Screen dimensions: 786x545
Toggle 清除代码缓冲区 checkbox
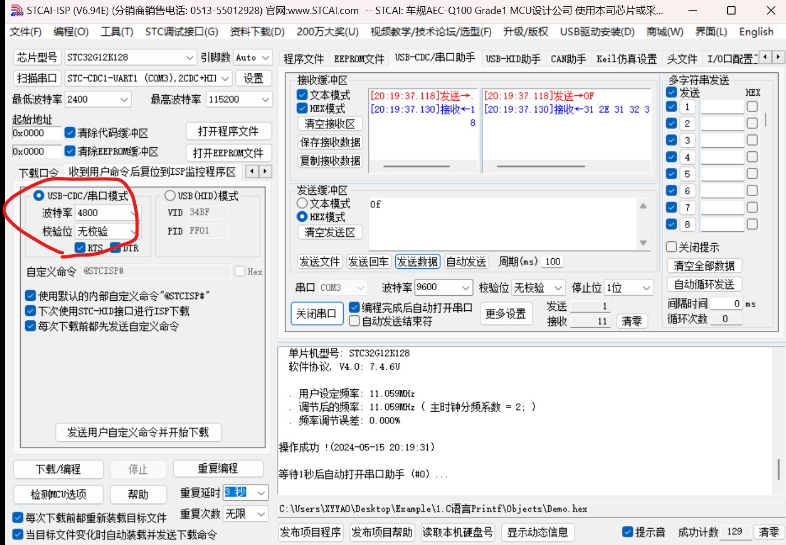click(70, 133)
